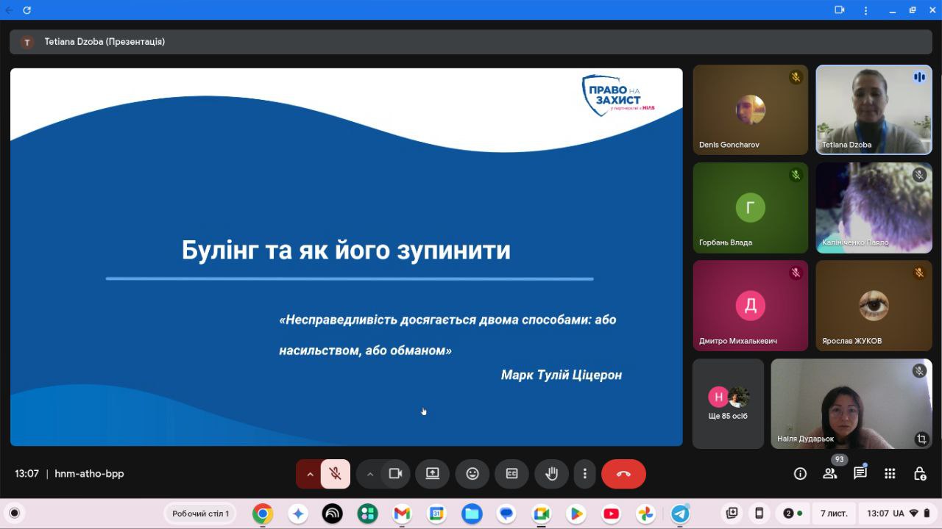Viewport: 942px width, 529px height.
Task: Turn on closed captions
Action: click(x=511, y=474)
